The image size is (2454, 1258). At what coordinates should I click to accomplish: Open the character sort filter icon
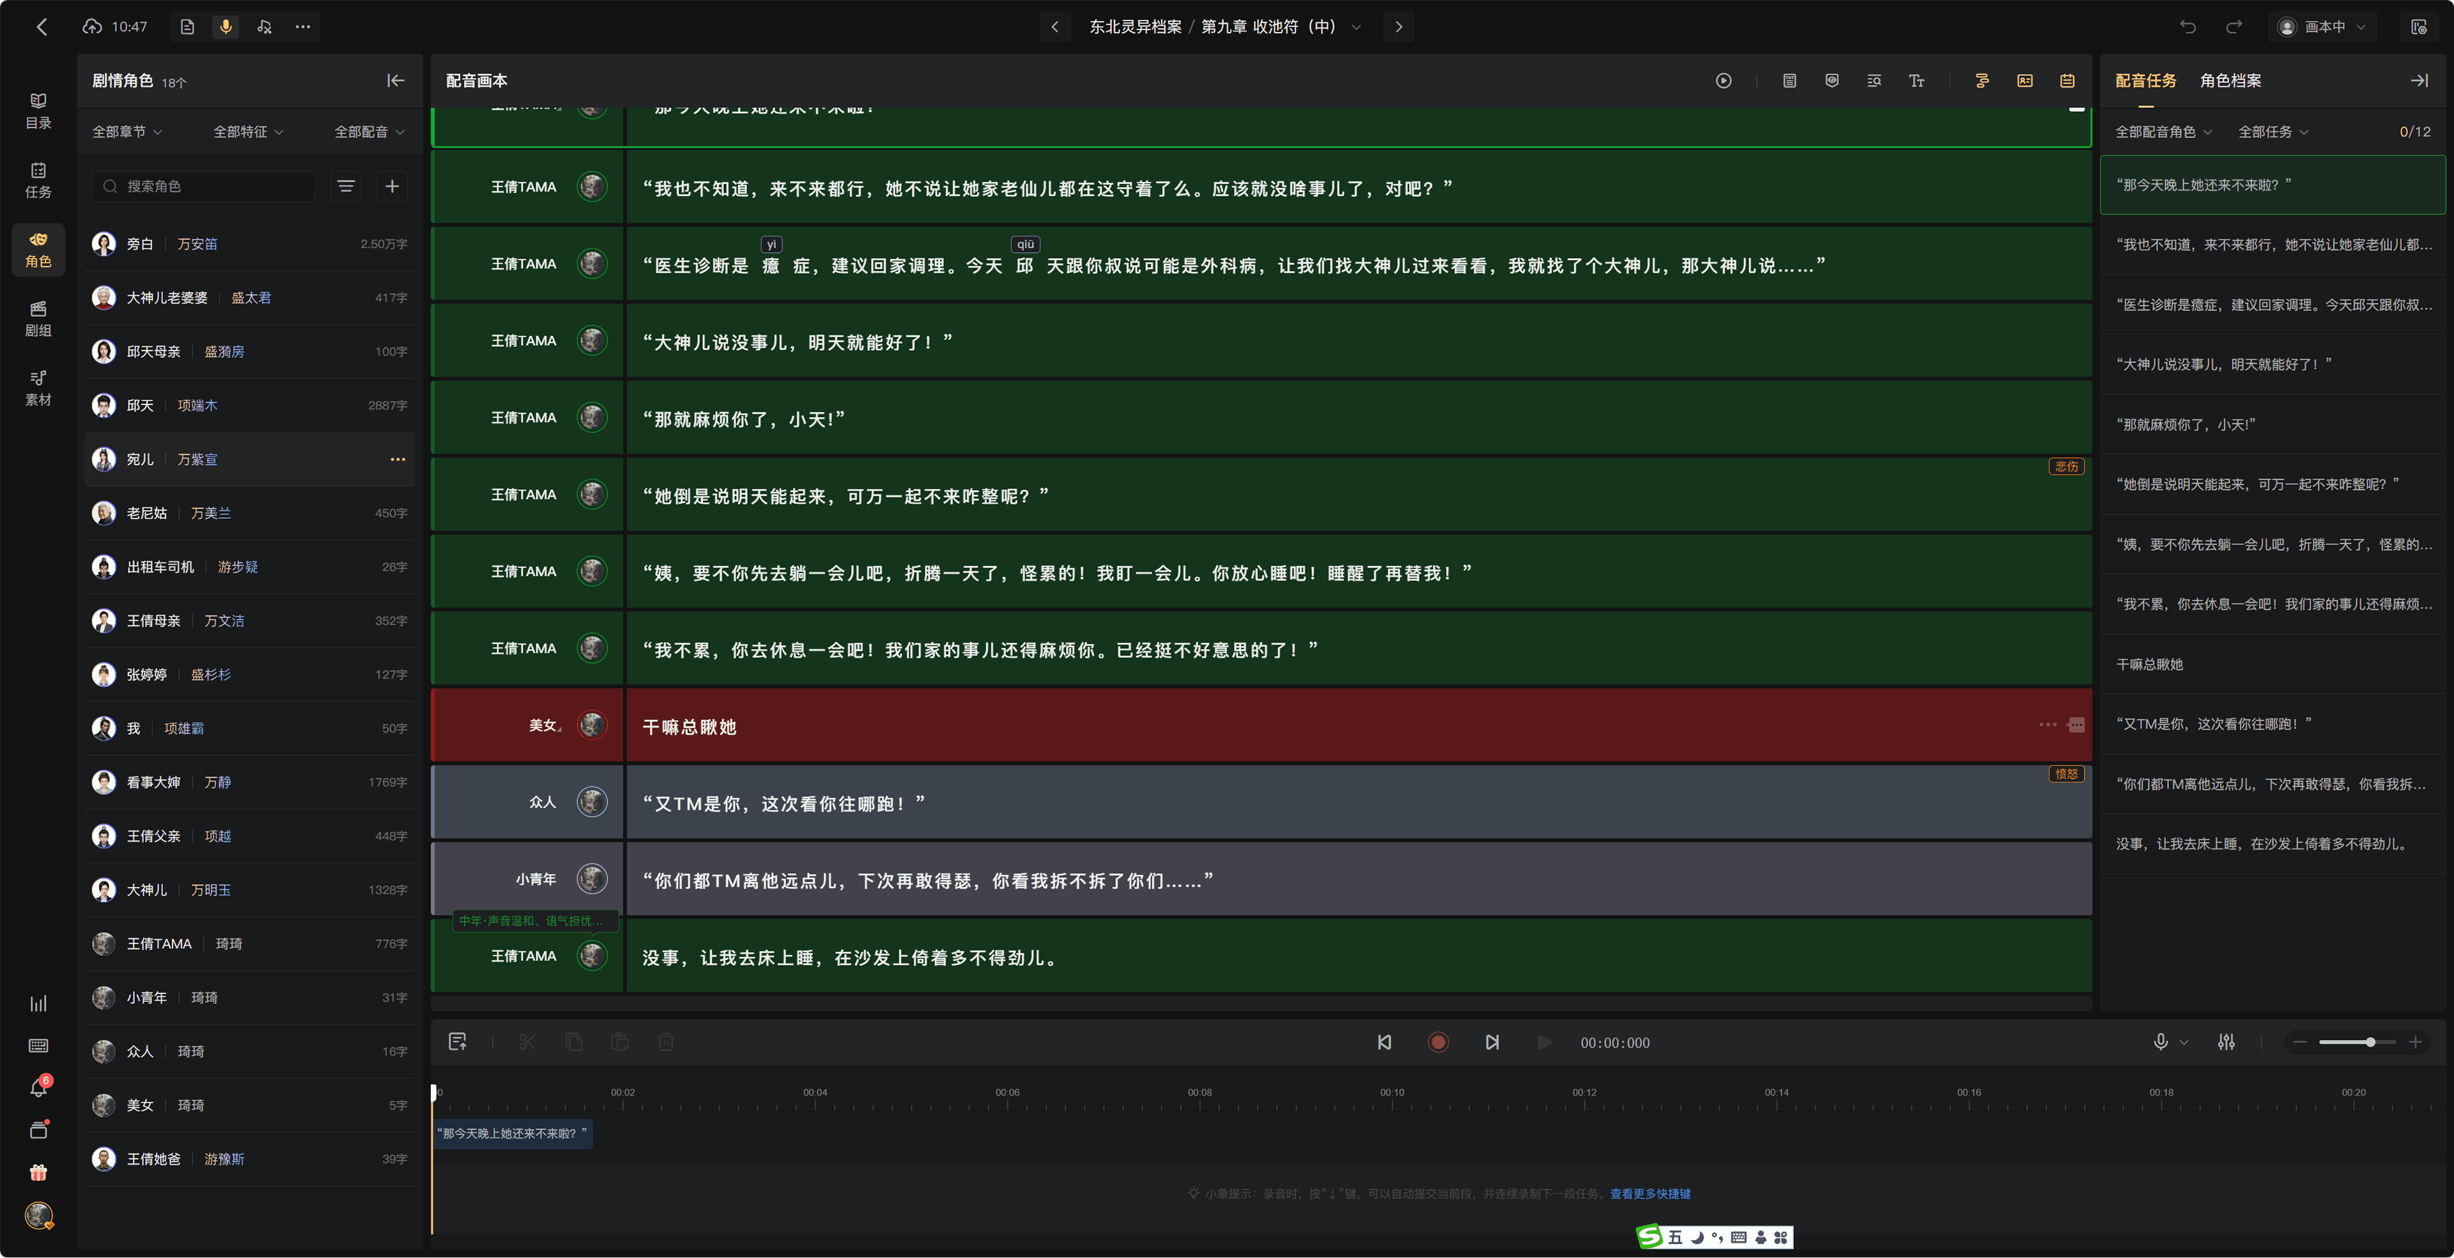(x=346, y=186)
